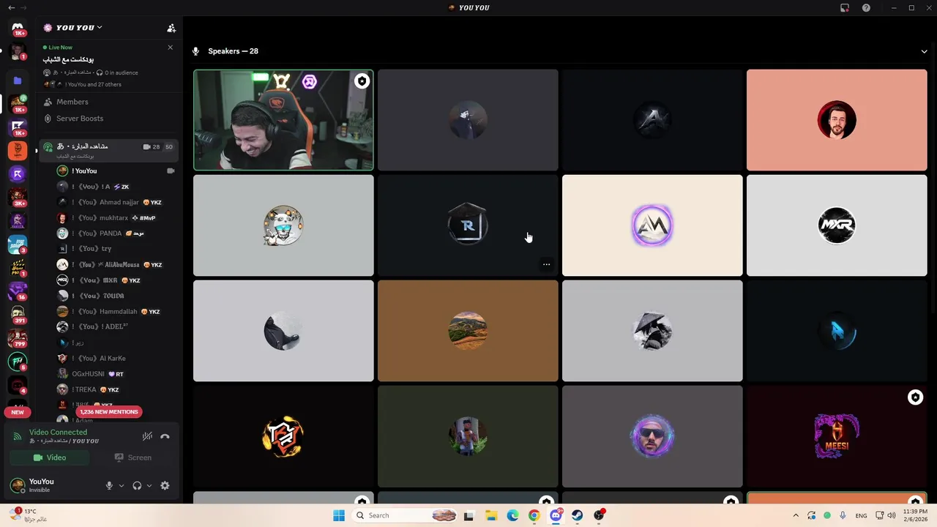The width and height of the screenshot is (937, 527).
Task: Share your screen with Screen button
Action: 132,457
